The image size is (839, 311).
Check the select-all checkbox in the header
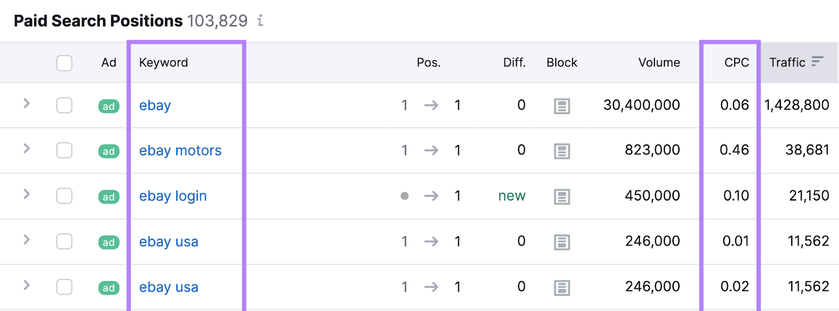click(x=64, y=63)
